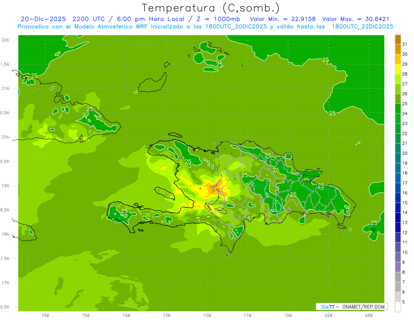Select the 'Z = 1000mb' level label
The image size is (414, 320).
[218, 19]
